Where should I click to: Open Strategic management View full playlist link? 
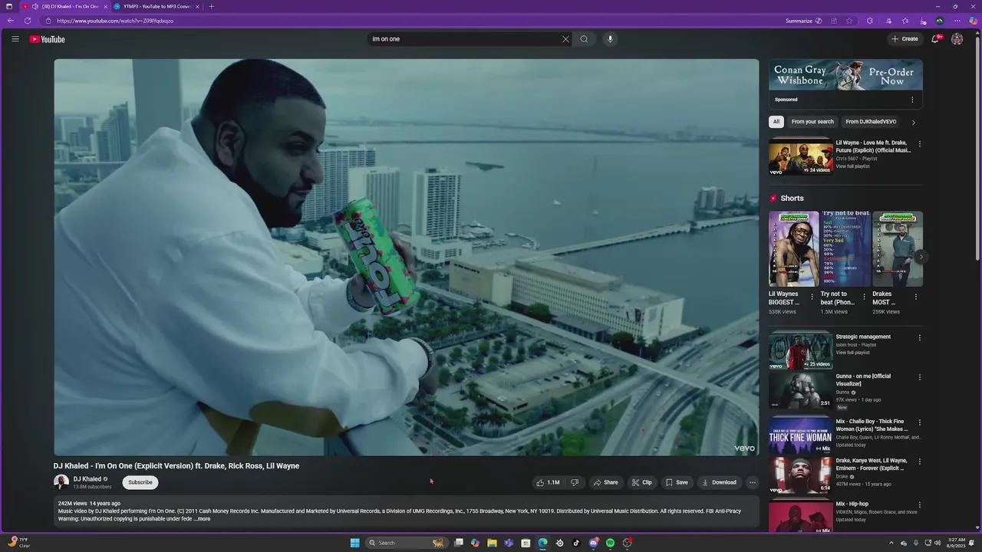tap(852, 353)
